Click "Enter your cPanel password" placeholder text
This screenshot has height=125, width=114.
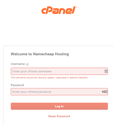[32, 92]
